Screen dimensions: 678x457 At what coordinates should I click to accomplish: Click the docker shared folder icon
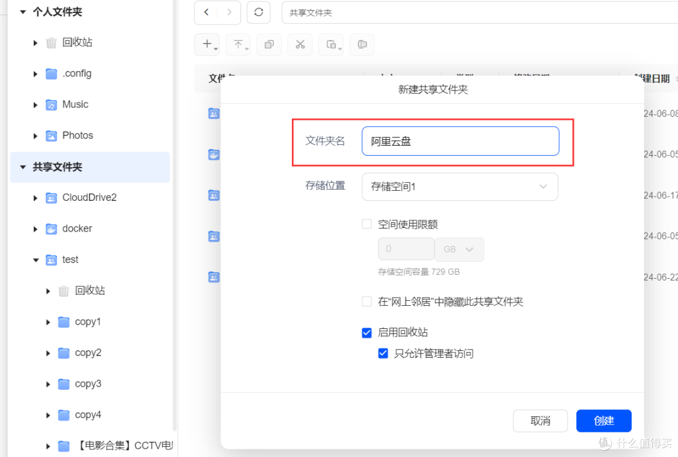(51, 228)
